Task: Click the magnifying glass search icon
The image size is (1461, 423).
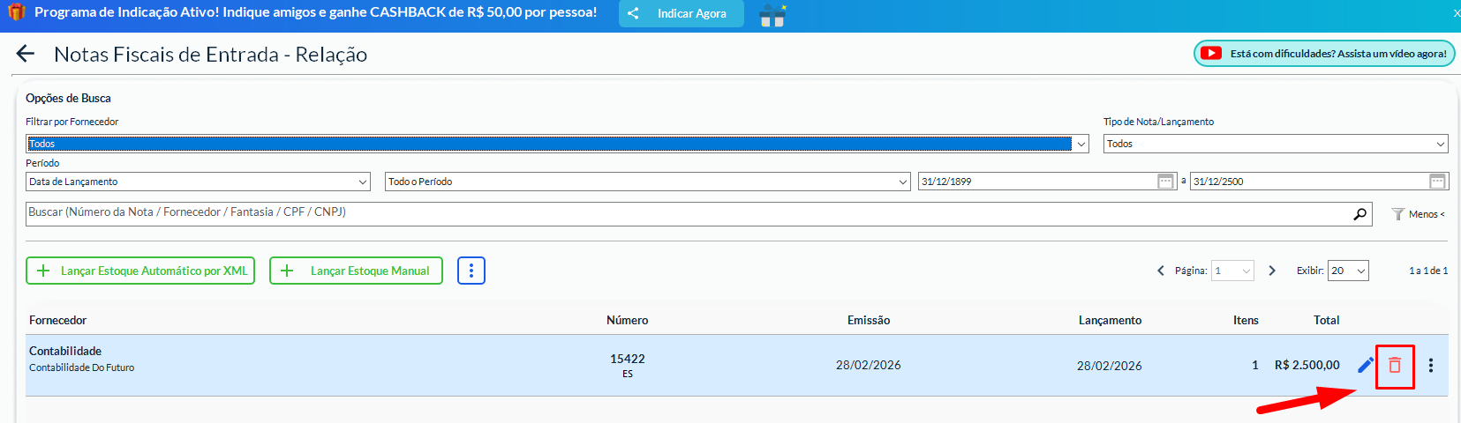Action: pos(1359,214)
